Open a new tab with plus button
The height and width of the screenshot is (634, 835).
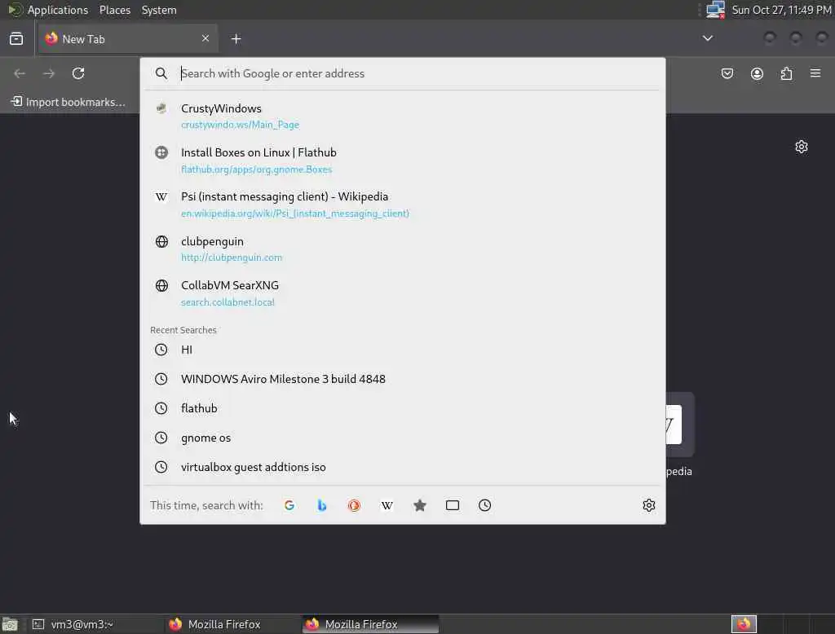pos(236,39)
